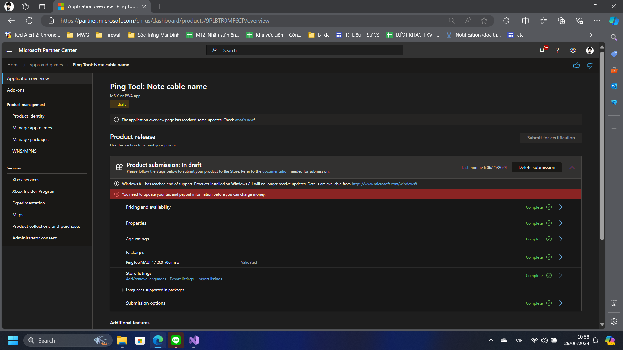Click Import listings link

(210, 279)
